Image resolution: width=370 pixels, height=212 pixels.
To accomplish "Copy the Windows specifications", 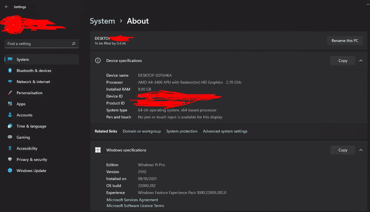I will coord(343,150).
